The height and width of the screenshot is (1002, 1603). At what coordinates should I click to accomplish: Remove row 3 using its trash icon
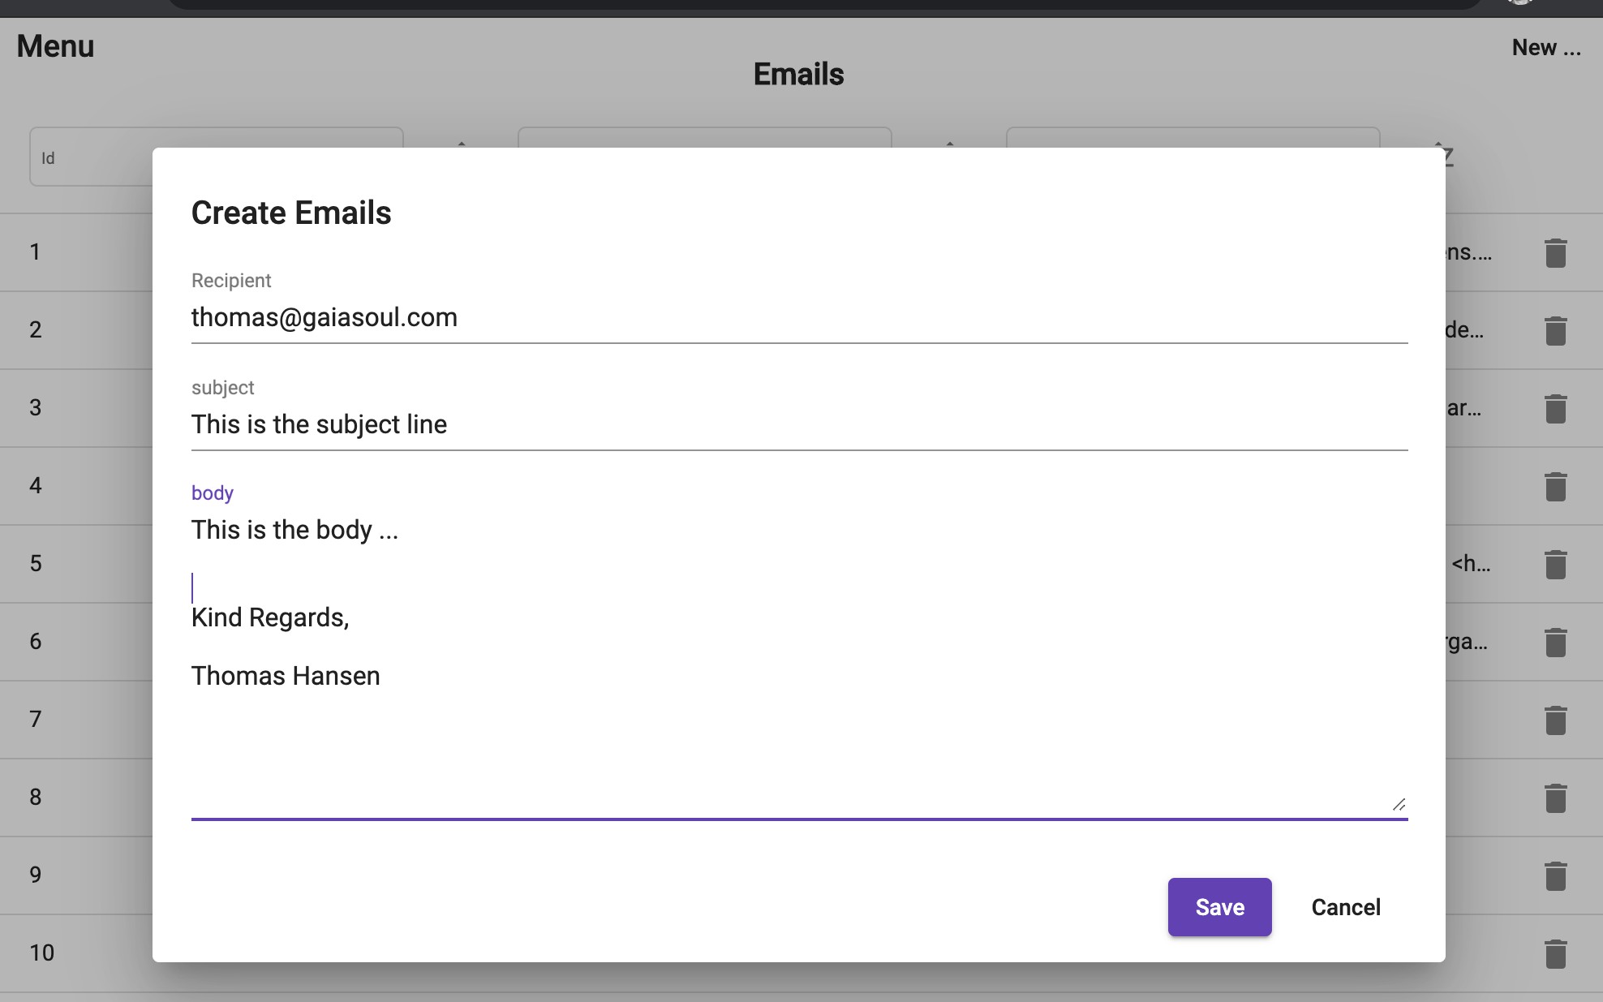coord(1555,409)
